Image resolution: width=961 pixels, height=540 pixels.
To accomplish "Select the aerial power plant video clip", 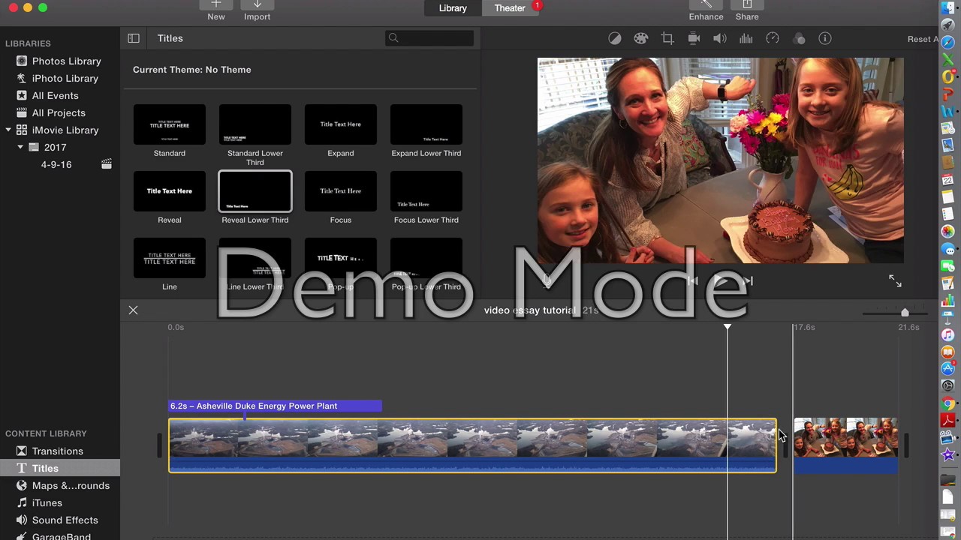I will point(472,445).
